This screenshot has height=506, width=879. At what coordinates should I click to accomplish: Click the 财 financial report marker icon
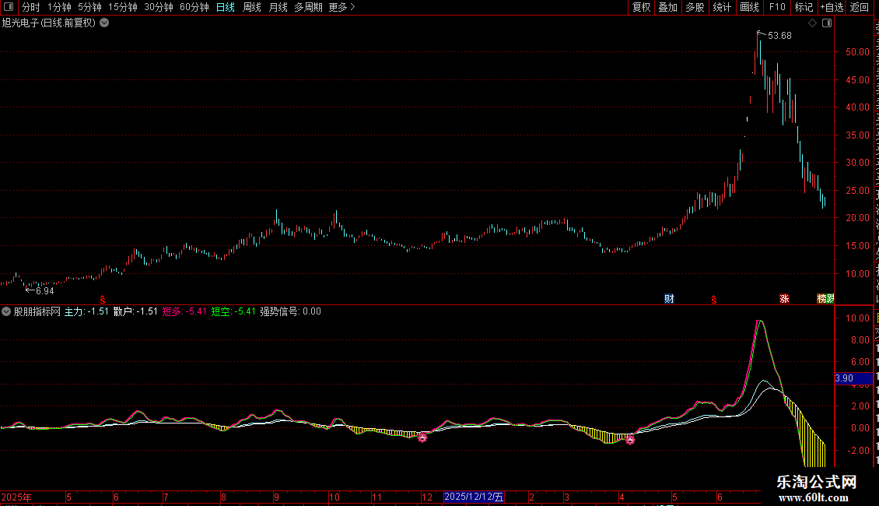pyautogui.click(x=669, y=299)
